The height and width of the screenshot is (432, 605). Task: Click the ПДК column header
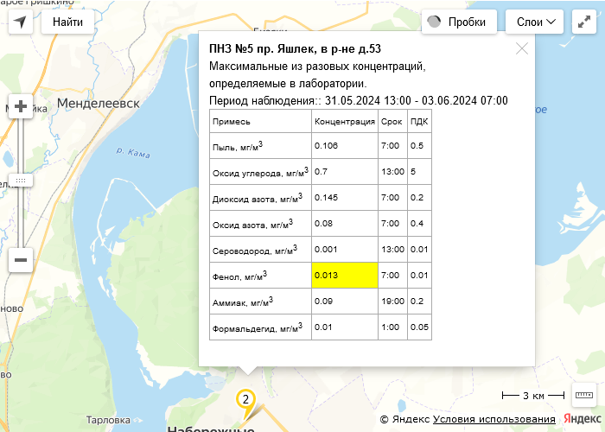(x=419, y=122)
